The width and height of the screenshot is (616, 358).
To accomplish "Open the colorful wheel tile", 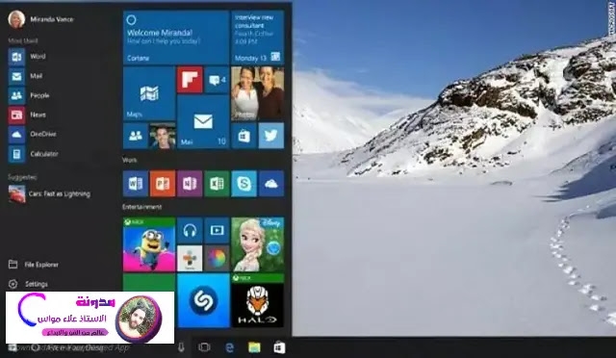I will tap(217, 259).
